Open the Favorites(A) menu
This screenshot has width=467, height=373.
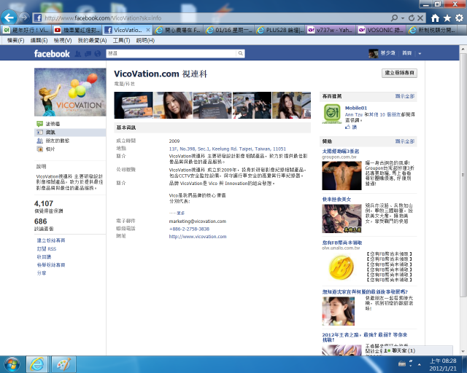92,41
